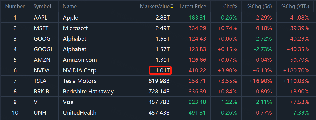The width and height of the screenshot is (316, 120).
Task: Click Tesla's +3.55% change value
Action: pos(227,81)
